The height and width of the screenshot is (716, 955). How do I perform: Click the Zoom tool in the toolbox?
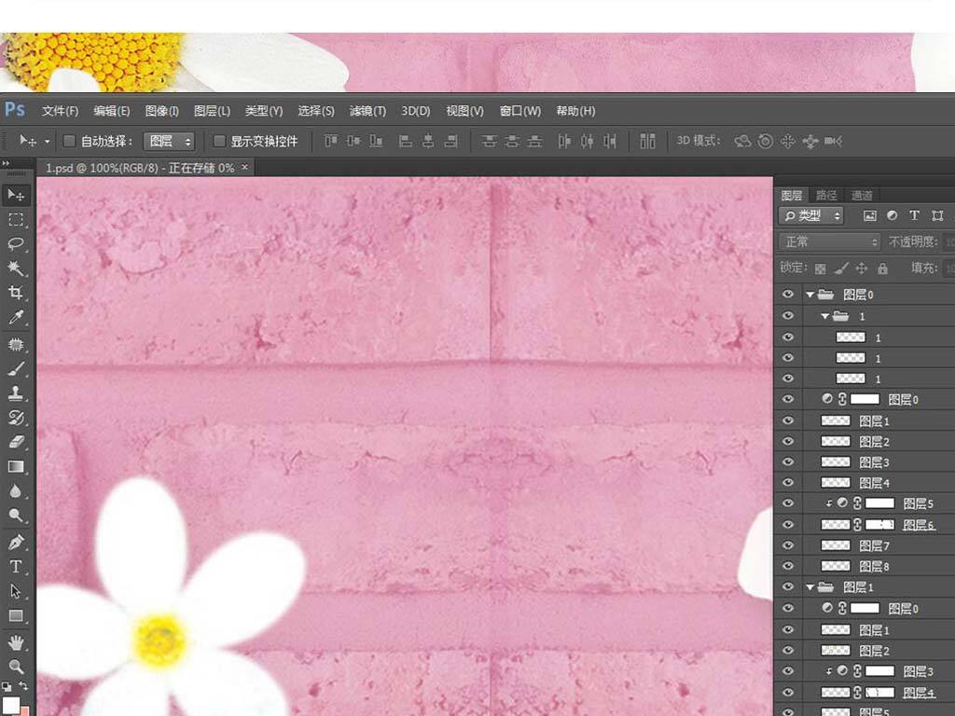coord(16,666)
